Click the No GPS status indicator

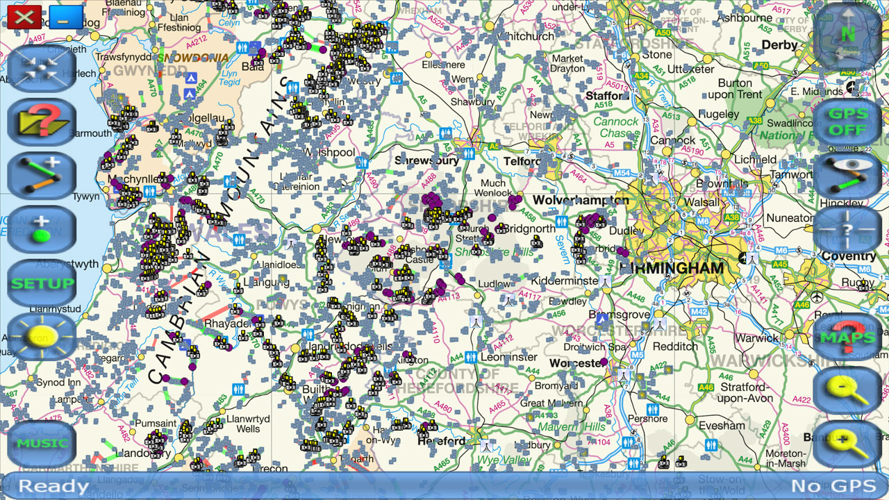833,486
